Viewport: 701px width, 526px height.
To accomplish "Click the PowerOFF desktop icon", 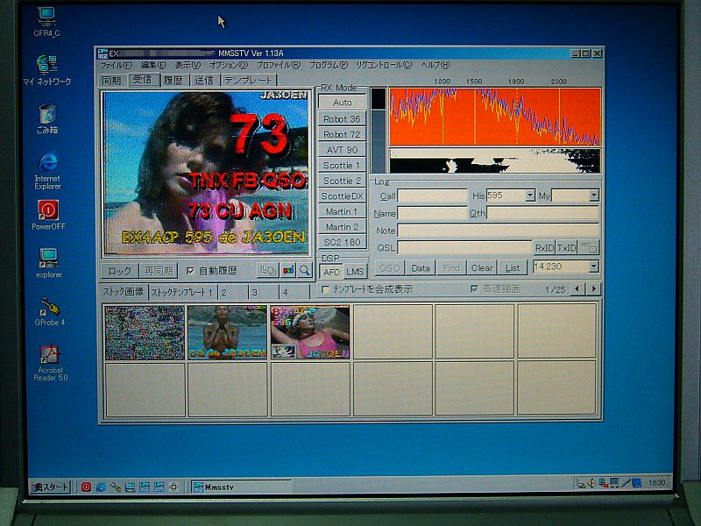I will coord(48,210).
